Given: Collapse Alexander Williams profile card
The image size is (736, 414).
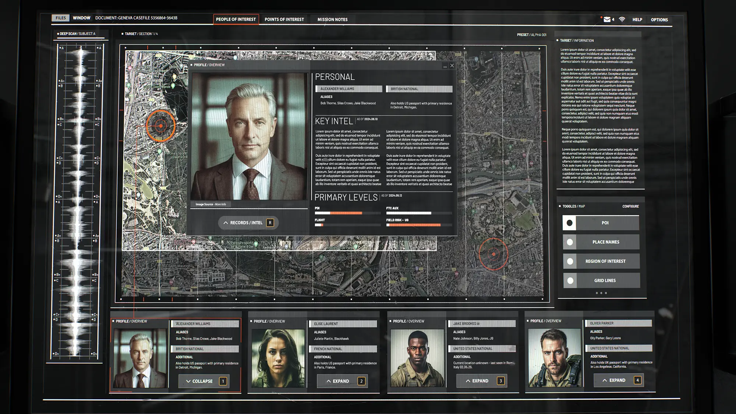Looking at the screenshot, I should (x=204, y=381).
